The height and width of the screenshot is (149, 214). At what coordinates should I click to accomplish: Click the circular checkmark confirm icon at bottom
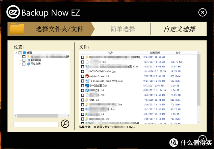(x=203, y=139)
